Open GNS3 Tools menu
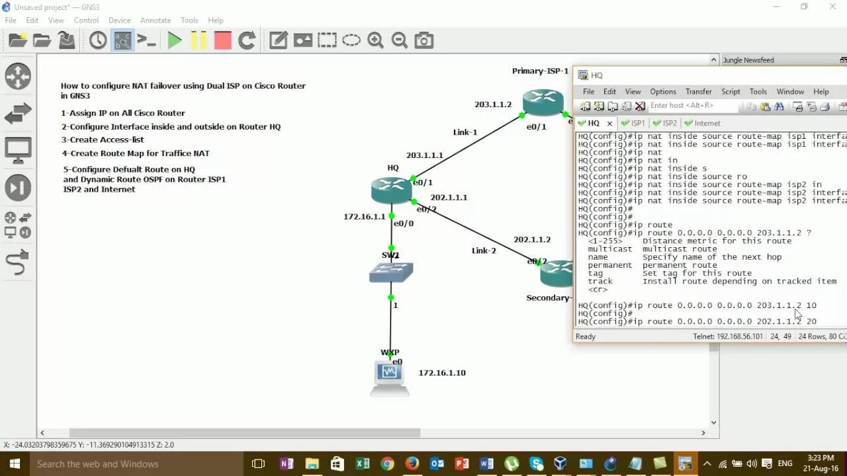 pyautogui.click(x=189, y=20)
